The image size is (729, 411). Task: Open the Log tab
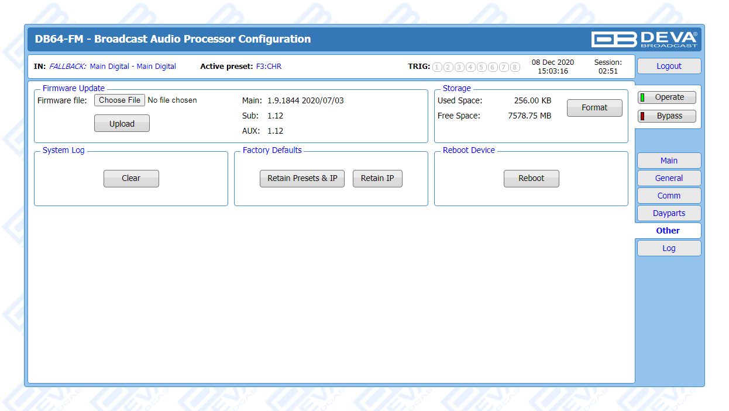(669, 248)
